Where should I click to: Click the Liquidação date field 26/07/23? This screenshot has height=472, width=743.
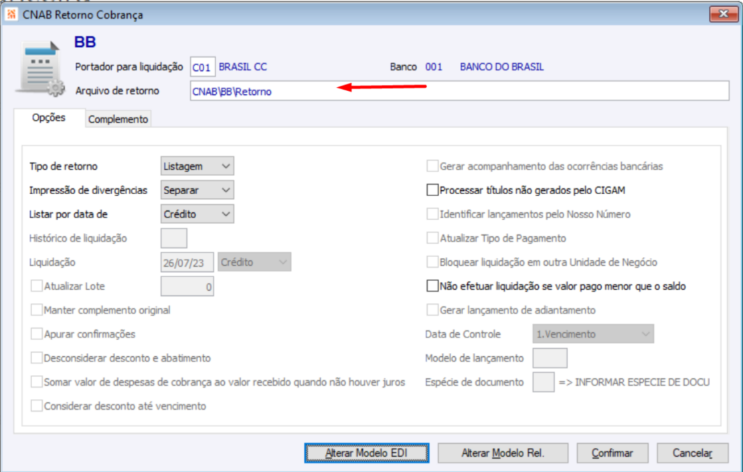[x=187, y=262]
